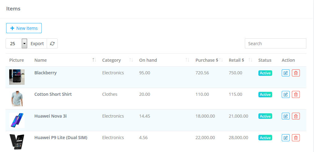Sort by Purchase $ column
The height and width of the screenshot is (152, 314).
click(x=221, y=60)
